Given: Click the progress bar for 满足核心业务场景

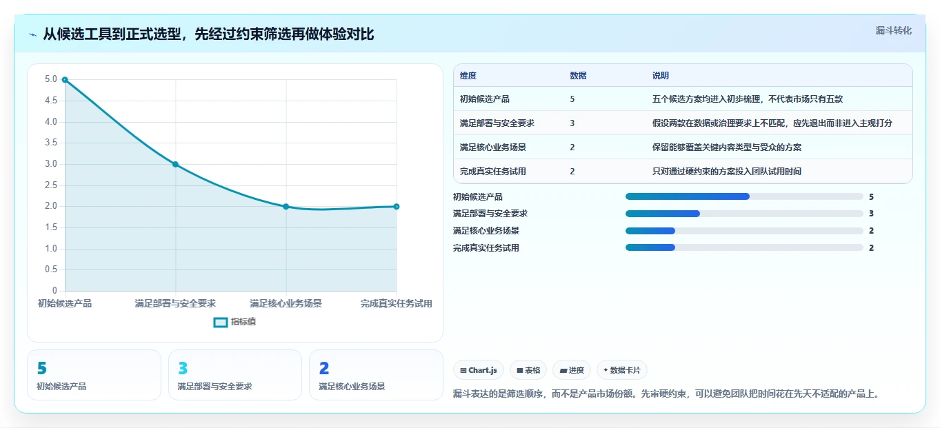Looking at the screenshot, I should [744, 231].
